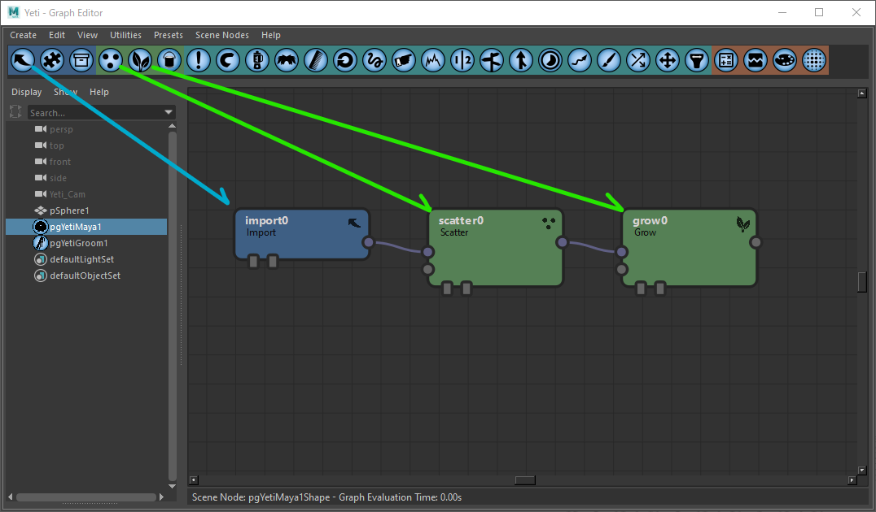Click the outliner horizontal scrollbar
This screenshot has height=512, width=876.
pos(86,497)
